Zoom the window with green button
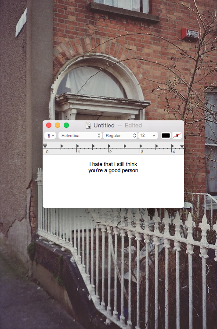217x329 pixels. click(66, 125)
